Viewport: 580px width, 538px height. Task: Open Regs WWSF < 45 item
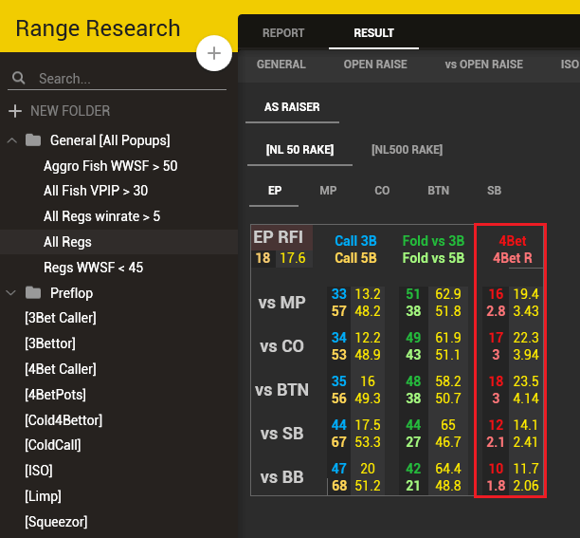[x=93, y=268]
